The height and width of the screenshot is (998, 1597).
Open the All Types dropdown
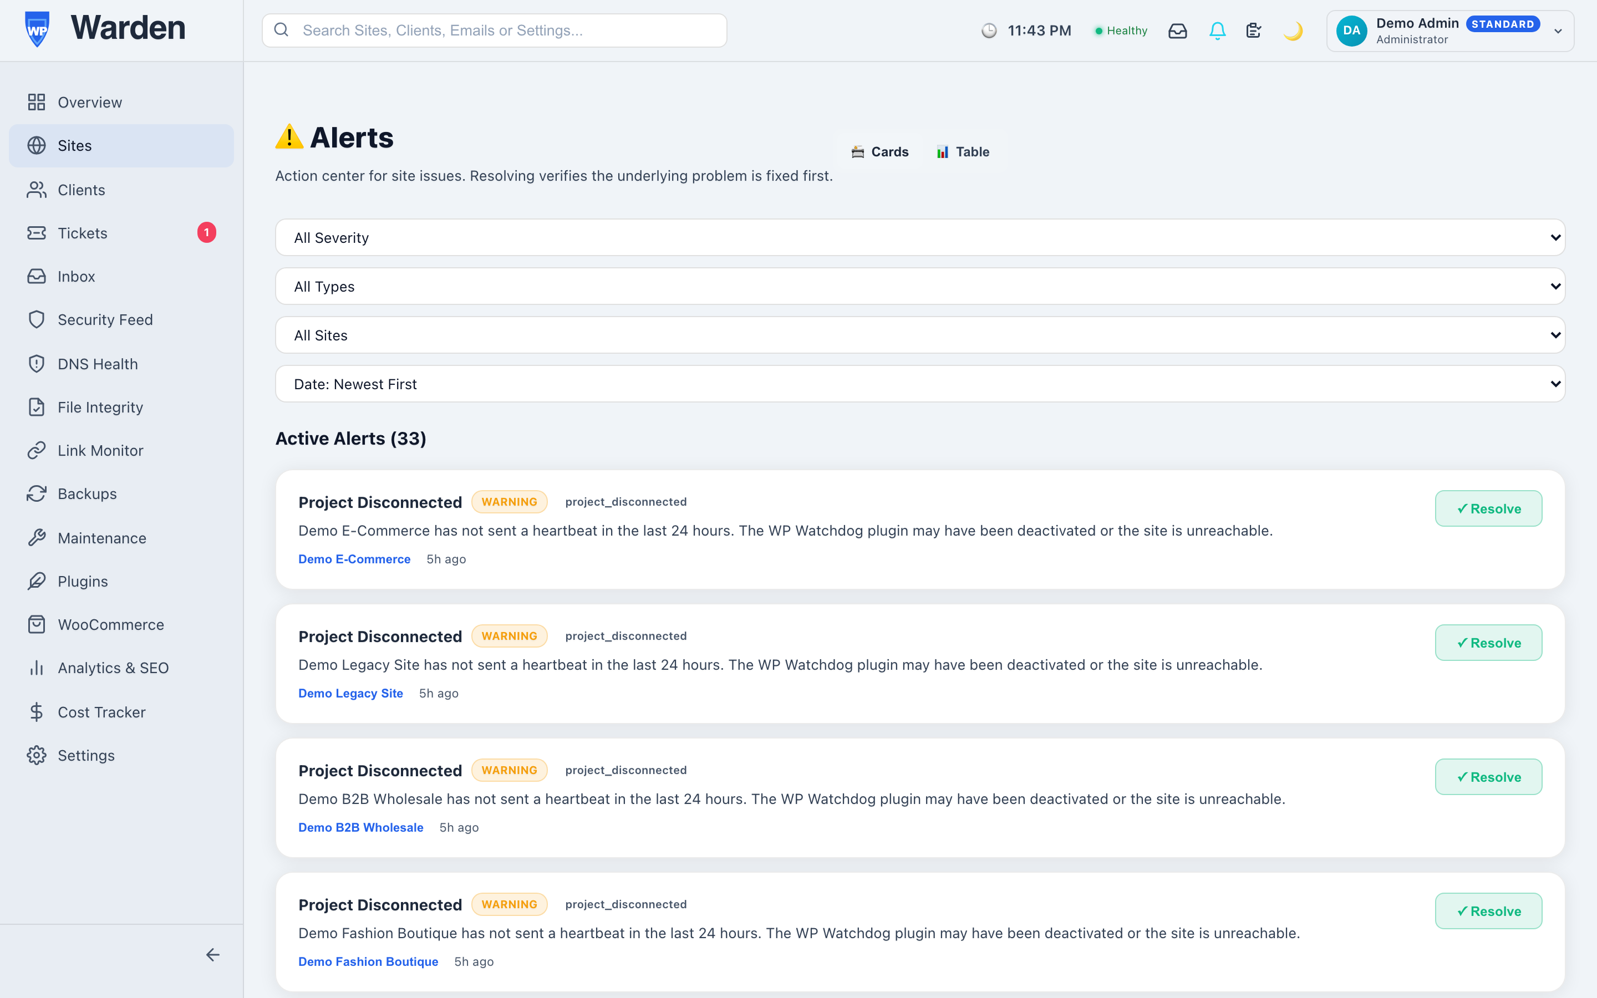coord(920,287)
